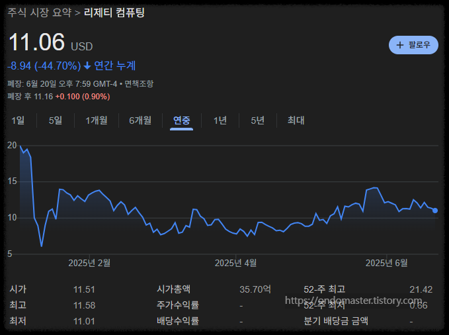Image resolution: width=449 pixels, height=335 pixels.
Task: Click the blue end-point dot on chart
Action: (435, 211)
